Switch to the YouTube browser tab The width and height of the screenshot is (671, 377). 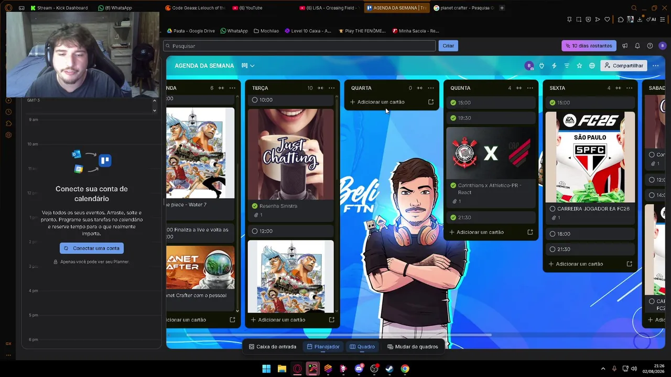[262, 8]
